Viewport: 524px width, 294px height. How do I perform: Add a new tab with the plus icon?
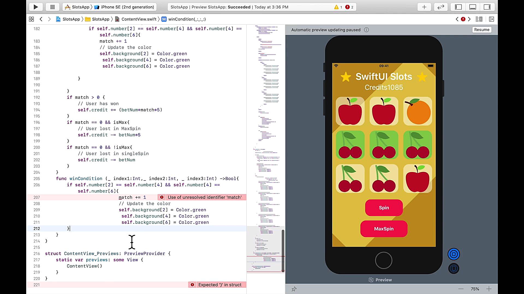(424, 7)
